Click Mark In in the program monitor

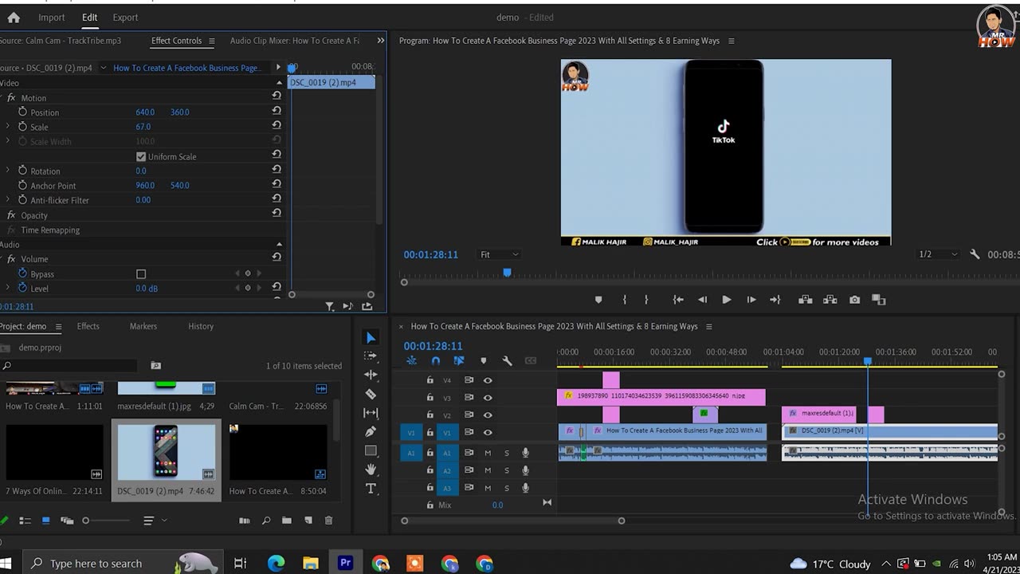tap(625, 300)
